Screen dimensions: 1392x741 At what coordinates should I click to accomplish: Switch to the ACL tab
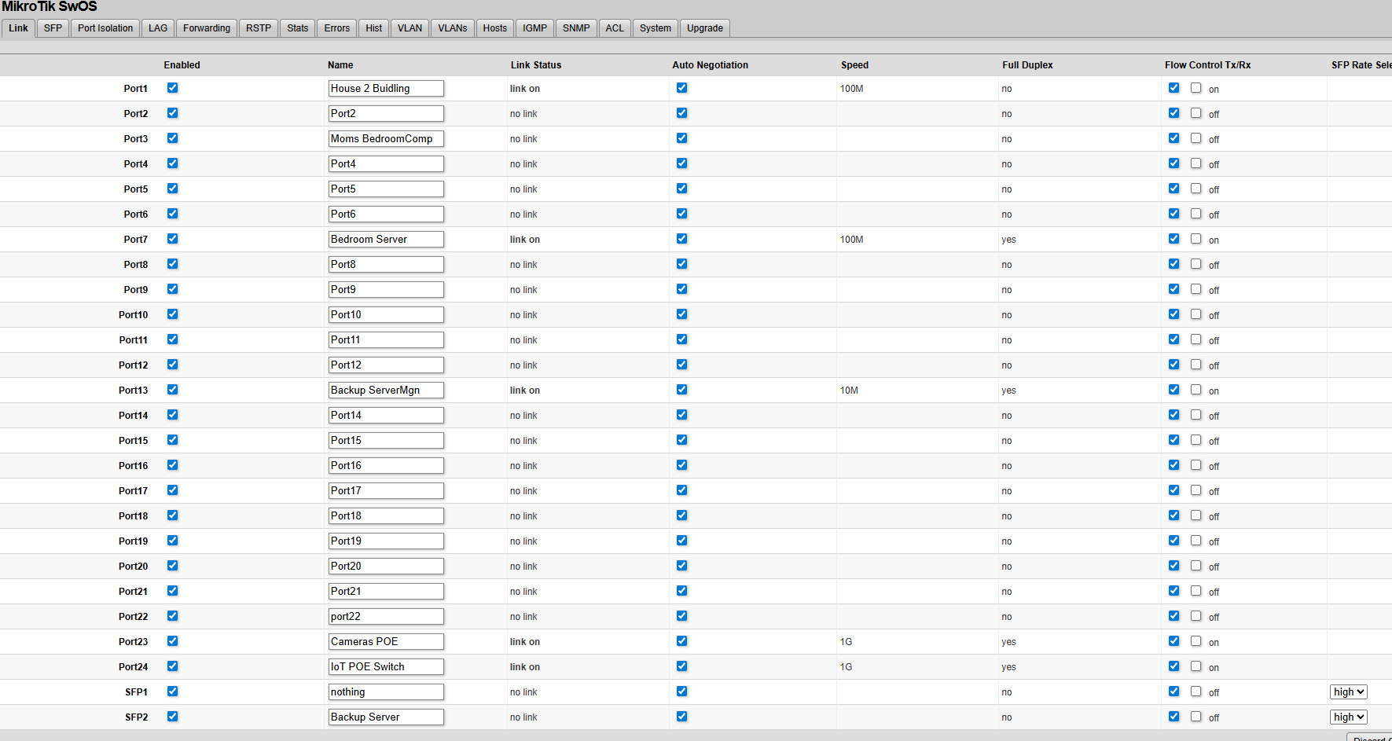pyautogui.click(x=615, y=28)
